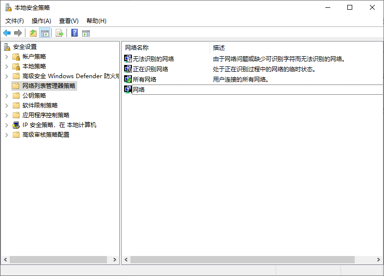Toggle the show/hide action pane icon
Image resolution: width=384 pixels, height=276 pixels.
tap(86, 33)
